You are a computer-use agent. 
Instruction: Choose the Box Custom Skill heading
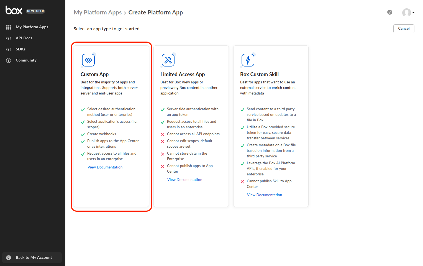(259, 74)
